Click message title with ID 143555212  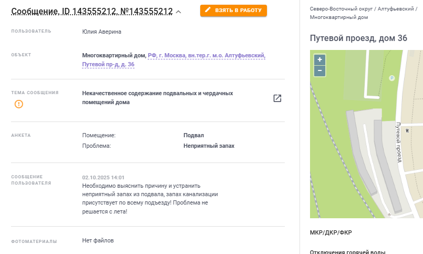click(x=91, y=11)
